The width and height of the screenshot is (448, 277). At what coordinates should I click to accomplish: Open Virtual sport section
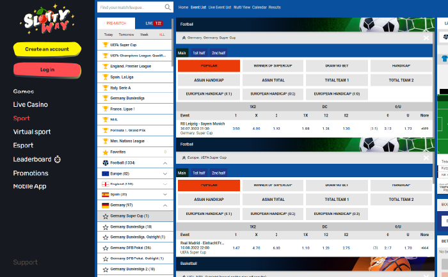(32, 132)
